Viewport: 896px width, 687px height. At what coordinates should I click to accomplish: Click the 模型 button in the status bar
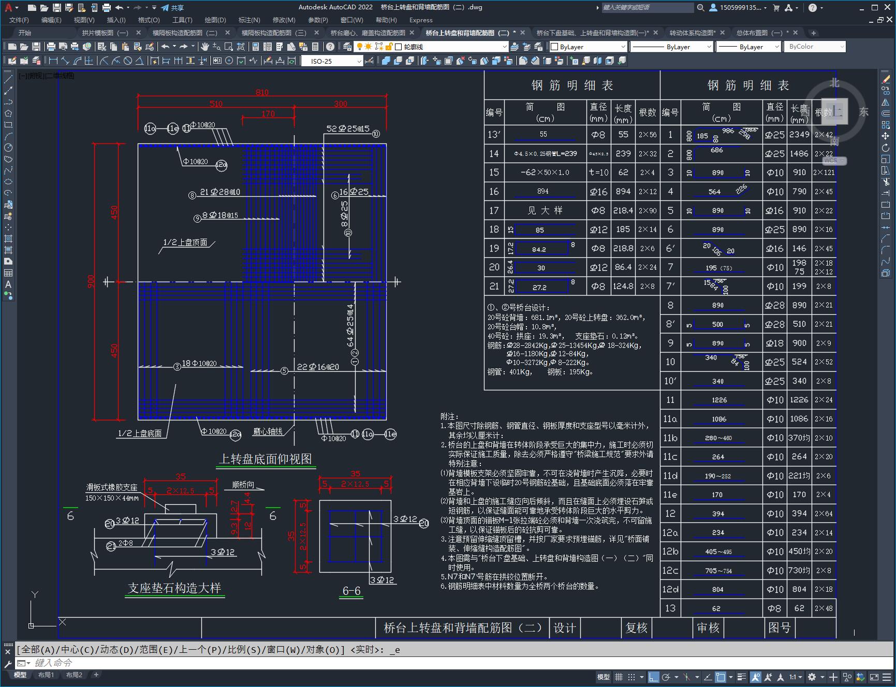click(604, 677)
